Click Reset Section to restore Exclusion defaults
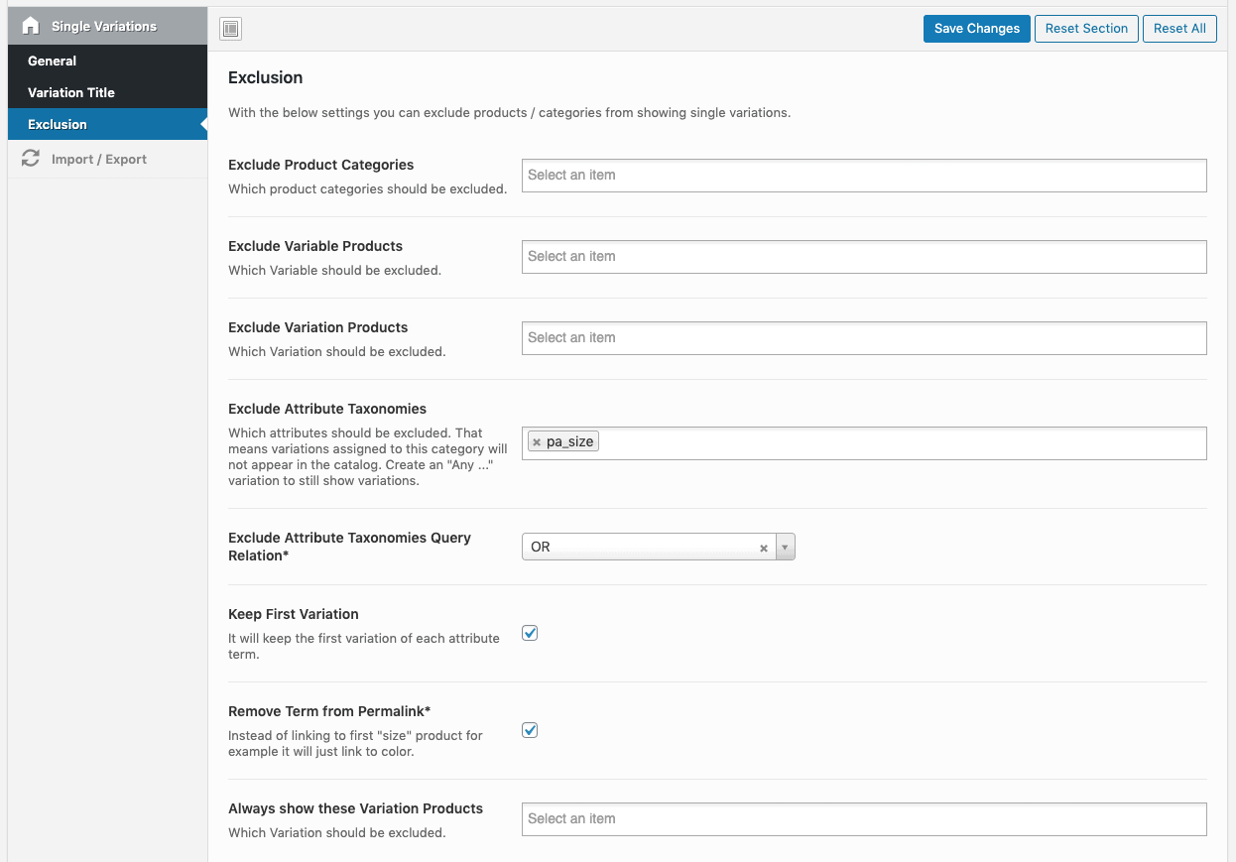1236x862 pixels. click(1085, 28)
